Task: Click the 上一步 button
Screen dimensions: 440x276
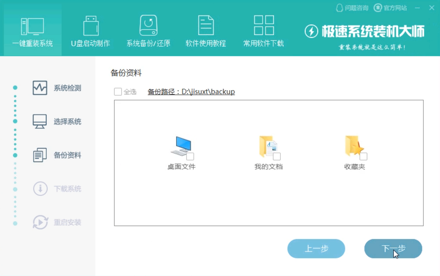Action: [316, 248]
